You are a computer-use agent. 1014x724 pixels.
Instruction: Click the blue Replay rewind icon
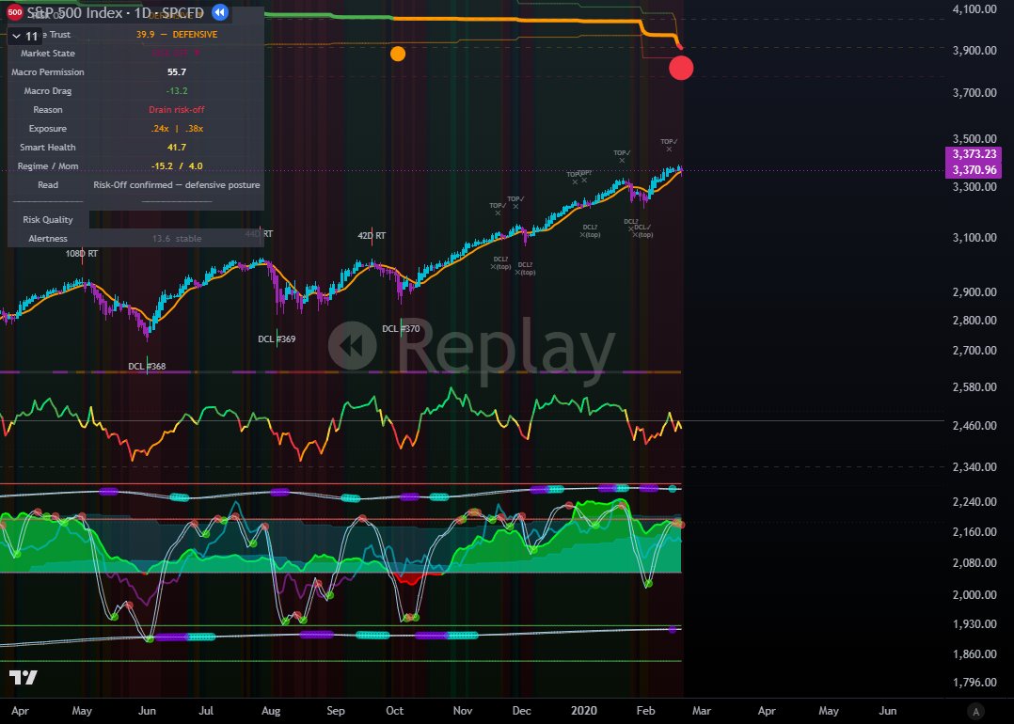[220, 12]
